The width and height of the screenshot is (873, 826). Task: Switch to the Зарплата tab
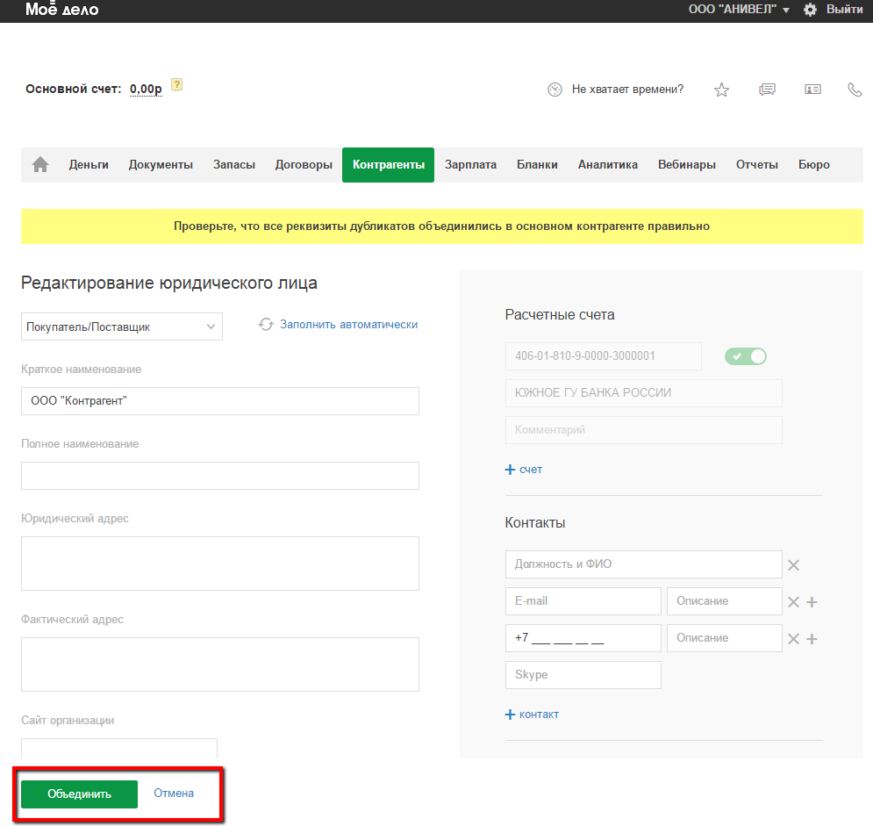(x=470, y=165)
